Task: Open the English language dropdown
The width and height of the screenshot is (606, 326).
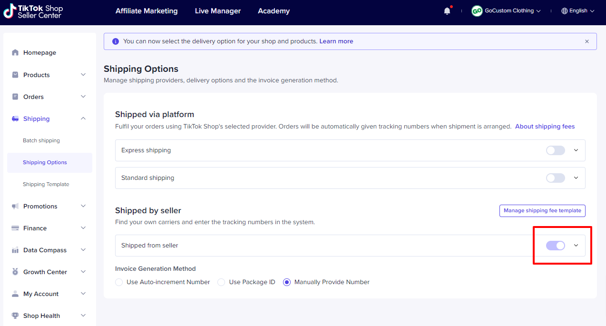Action: (578, 11)
